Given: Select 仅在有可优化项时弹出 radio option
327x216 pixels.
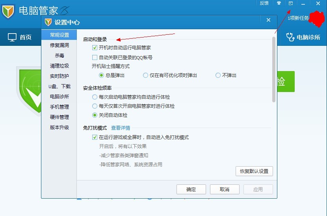Looking at the screenshot, I should coord(145,75).
